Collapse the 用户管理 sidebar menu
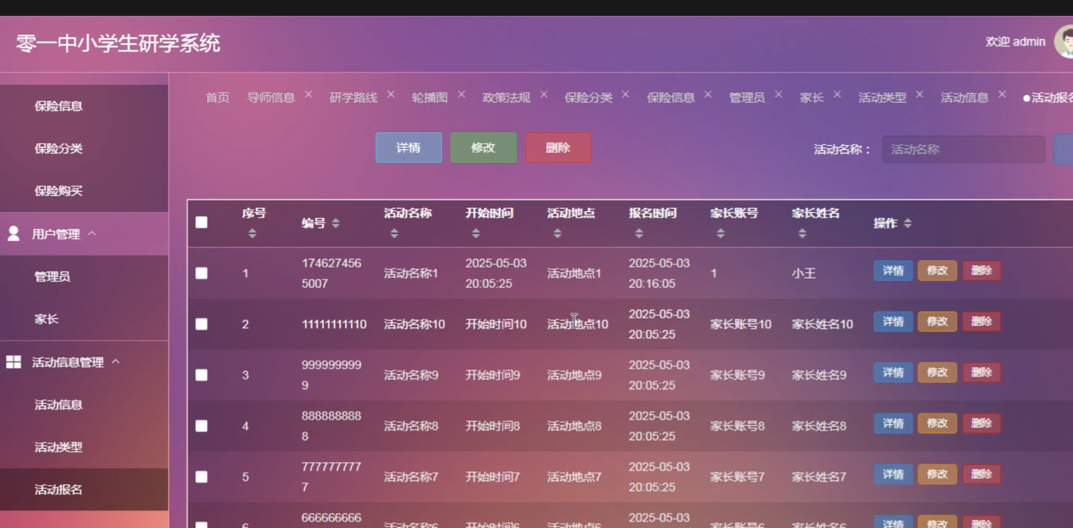 click(92, 233)
